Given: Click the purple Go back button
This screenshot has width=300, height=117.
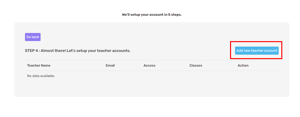Looking at the screenshot, I should pyautogui.click(x=33, y=37).
